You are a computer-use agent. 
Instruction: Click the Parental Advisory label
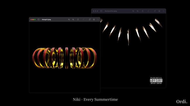156,81
